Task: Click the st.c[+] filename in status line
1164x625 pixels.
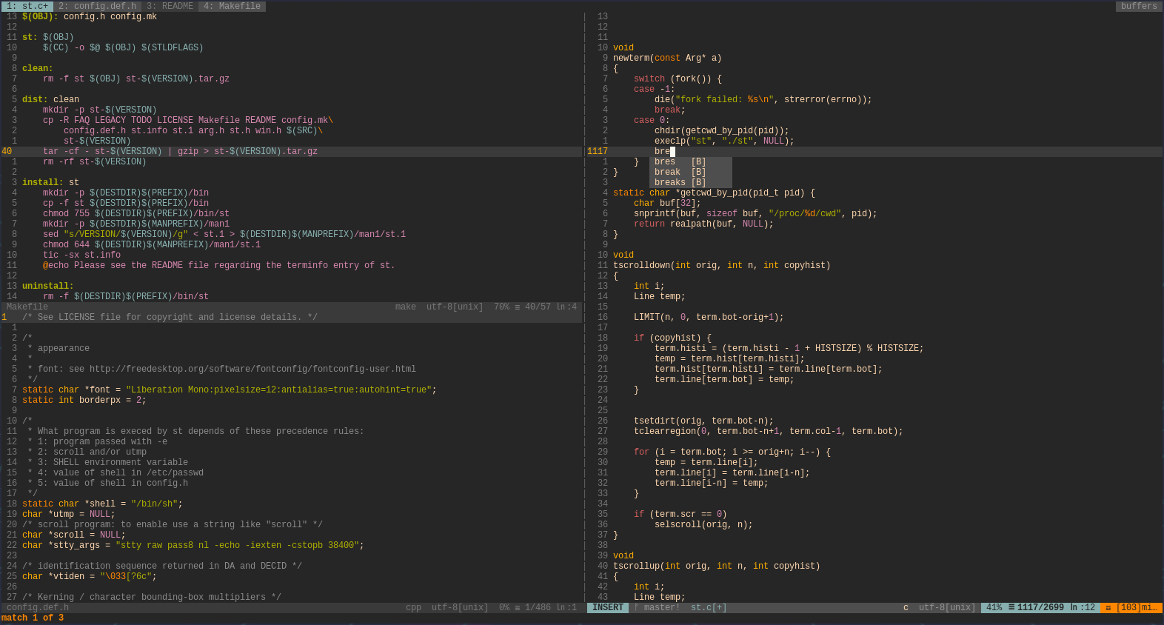Action: (x=708, y=607)
